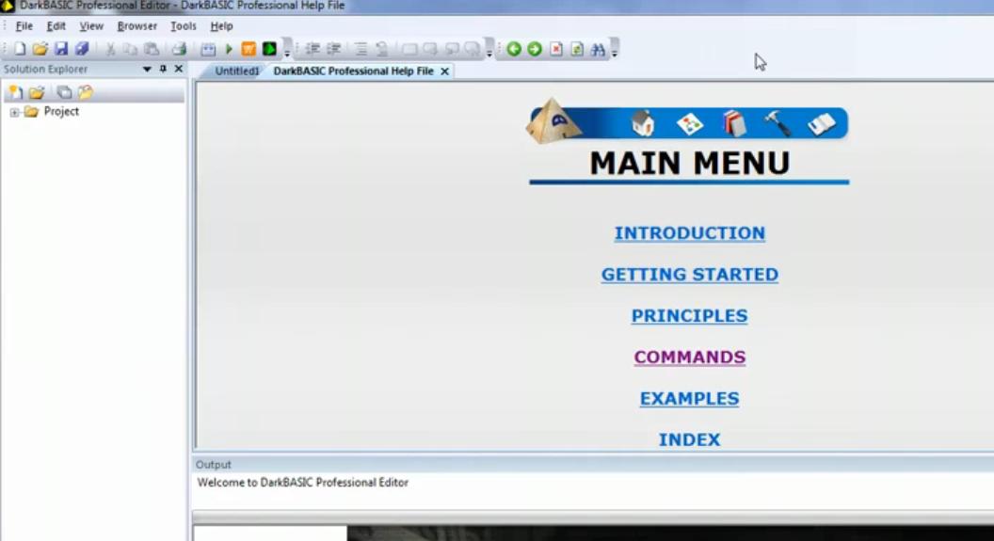Pin the Solution Explorer panel
The image size is (994, 541).
pos(164,69)
